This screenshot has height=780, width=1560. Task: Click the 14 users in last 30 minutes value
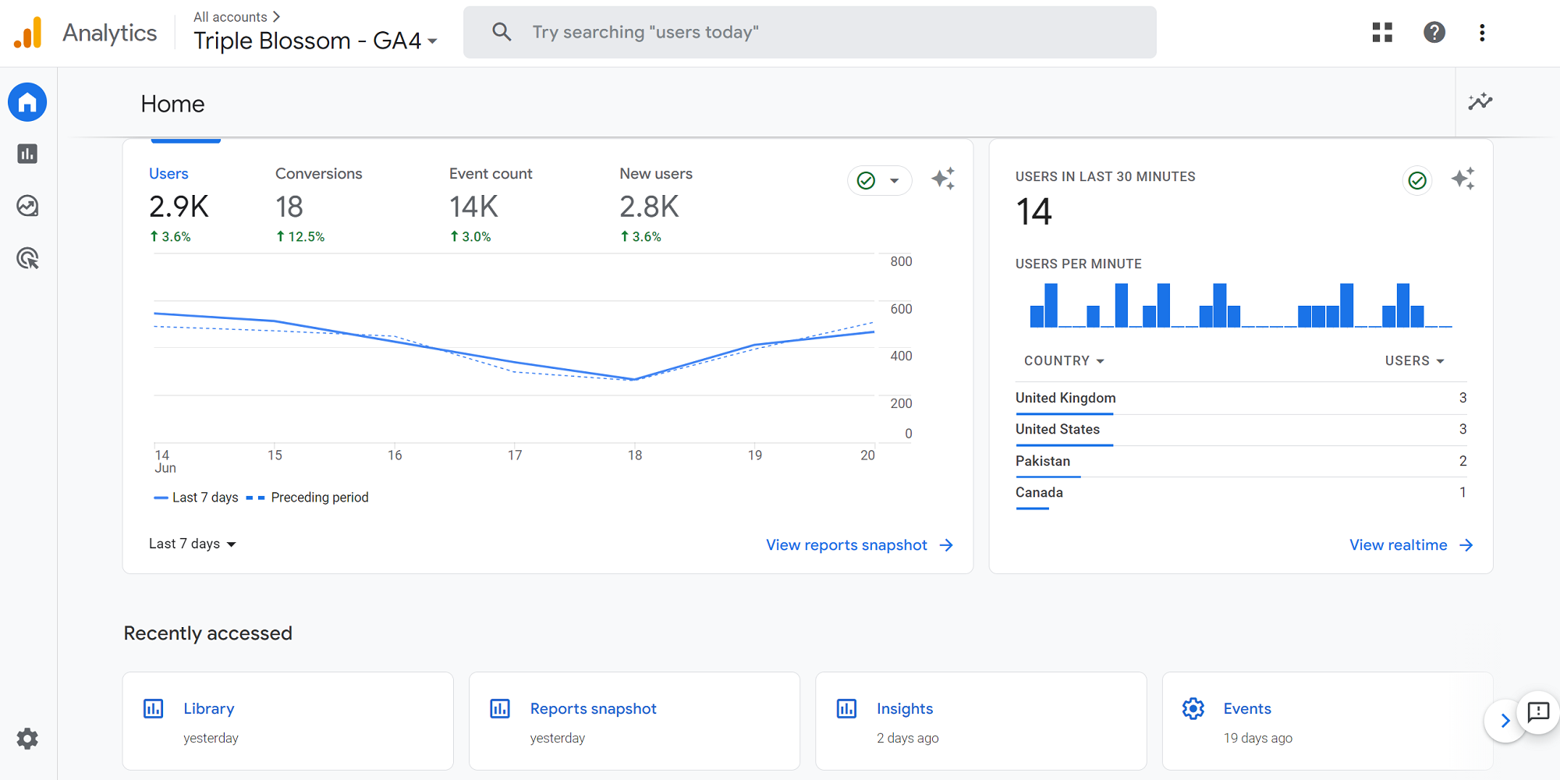(x=1033, y=212)
